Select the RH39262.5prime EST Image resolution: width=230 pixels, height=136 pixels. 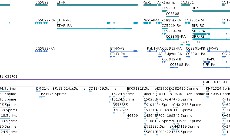pos(176,124)
